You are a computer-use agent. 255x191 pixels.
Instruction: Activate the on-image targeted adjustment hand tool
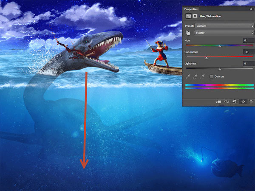click(188, 33)
